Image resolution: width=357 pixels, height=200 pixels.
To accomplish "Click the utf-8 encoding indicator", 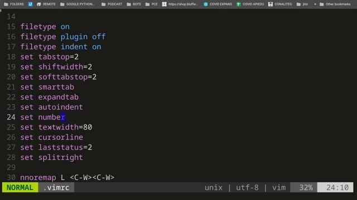I will tap(247, 188).
